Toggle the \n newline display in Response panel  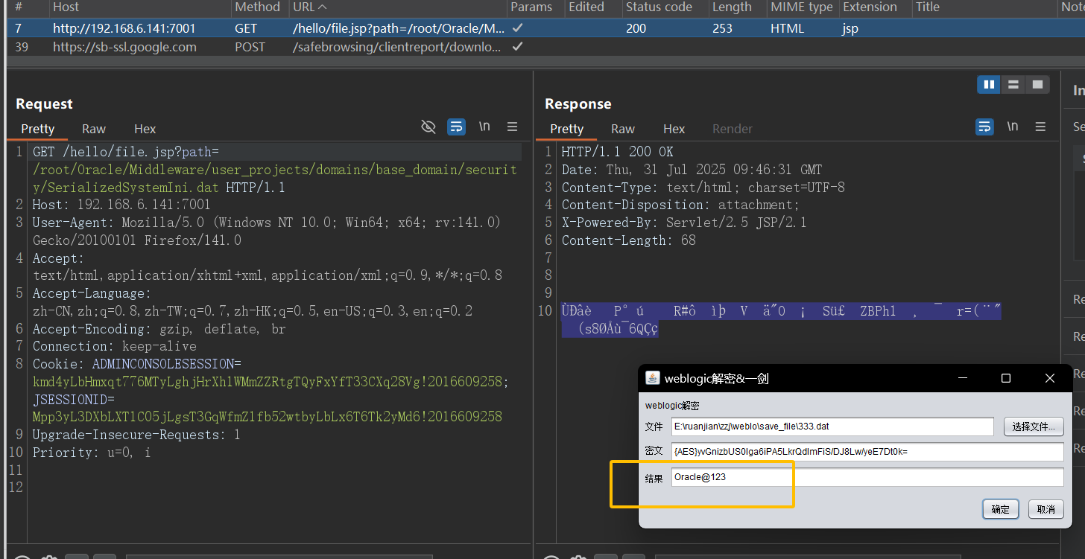pyautogui.click(x=1013, y=127)
